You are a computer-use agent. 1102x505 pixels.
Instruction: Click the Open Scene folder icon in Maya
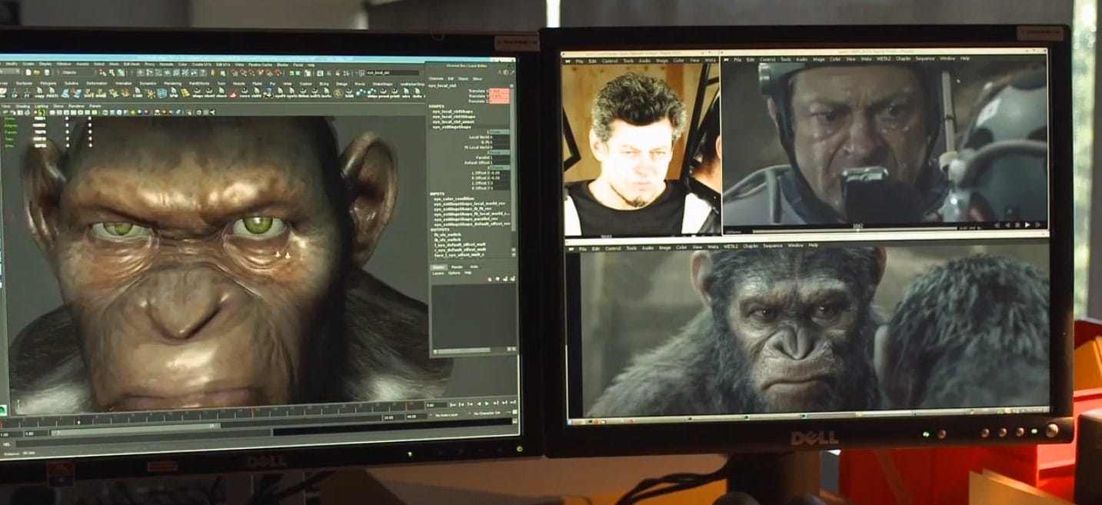tap(38, 71)
